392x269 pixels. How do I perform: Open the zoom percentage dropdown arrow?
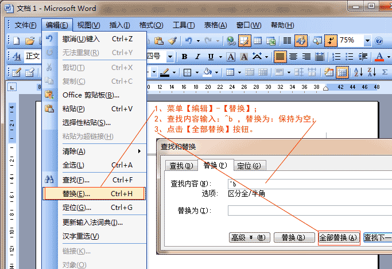[367, 41]
